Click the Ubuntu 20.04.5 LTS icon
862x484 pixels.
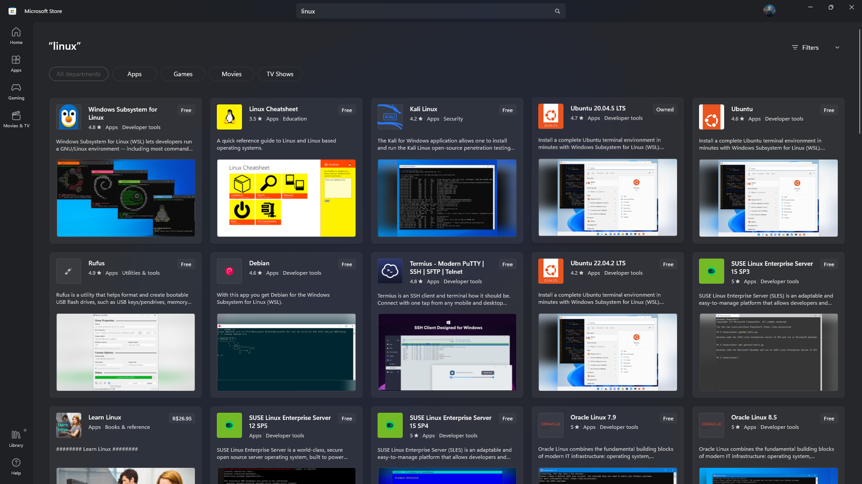[x=550, y=116]
